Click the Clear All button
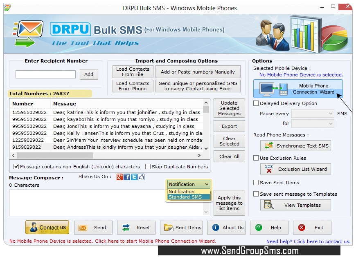This screenshot has width=356, height=257. tap(229, 156)
